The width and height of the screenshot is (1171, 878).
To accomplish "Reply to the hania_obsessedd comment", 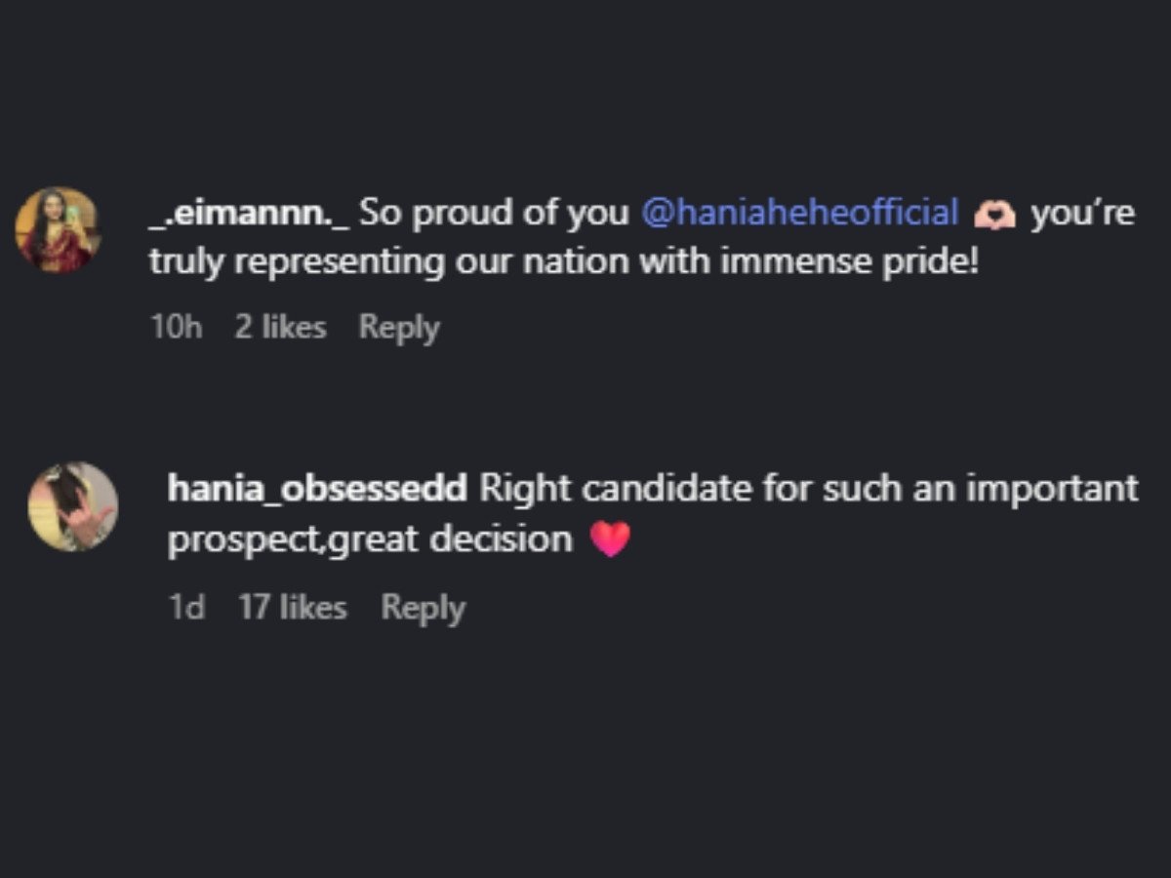I will (x=423, y=608).
